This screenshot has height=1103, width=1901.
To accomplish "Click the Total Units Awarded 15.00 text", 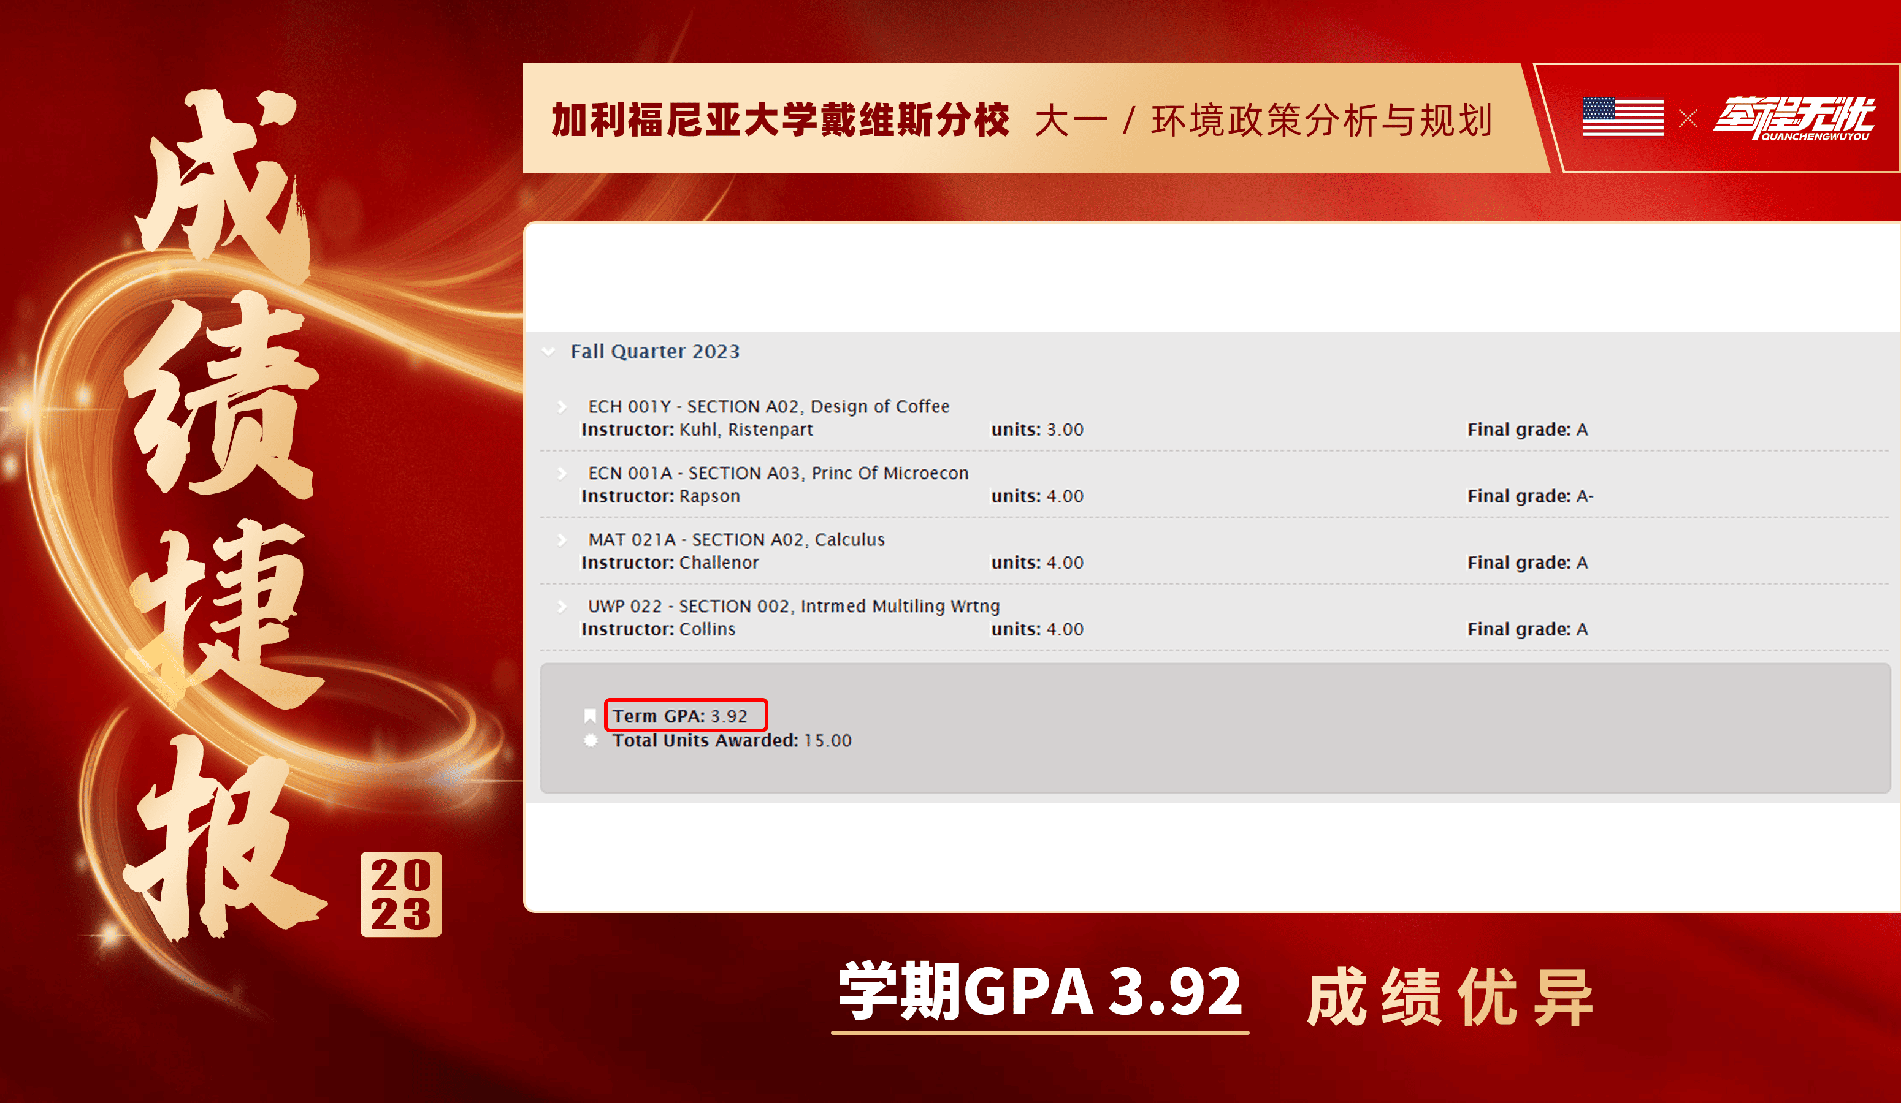I will click(x=731, y=740).
